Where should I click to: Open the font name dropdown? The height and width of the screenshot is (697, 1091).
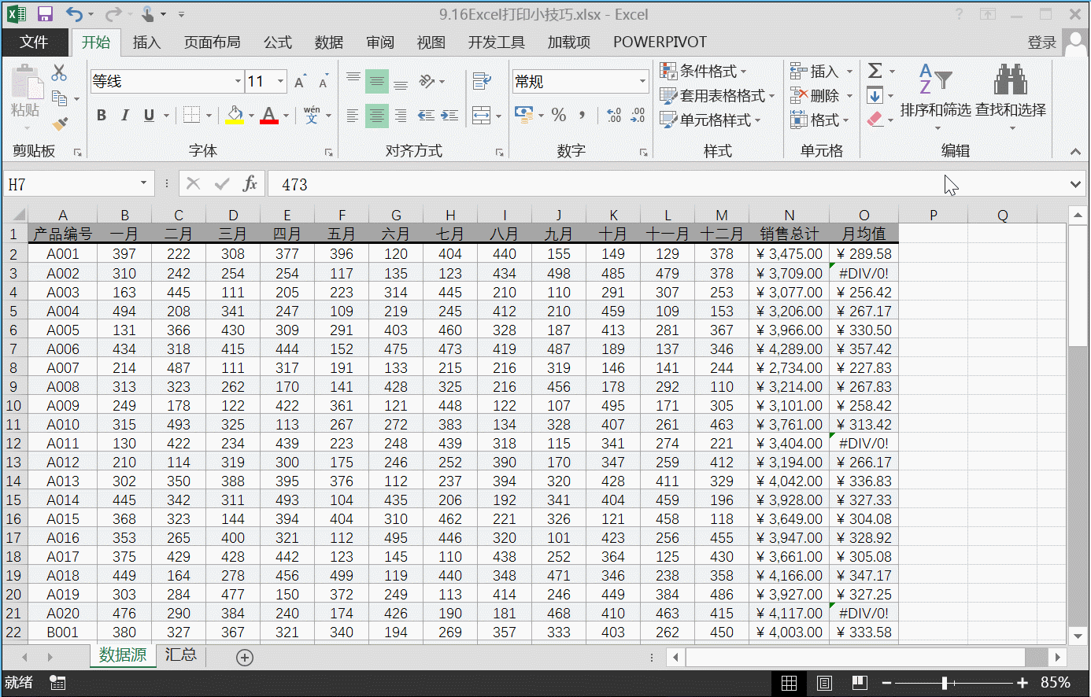(238, 81)
